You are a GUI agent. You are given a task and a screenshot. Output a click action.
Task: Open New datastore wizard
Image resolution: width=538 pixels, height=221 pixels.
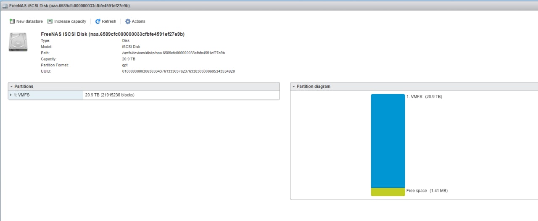[26, 21]
